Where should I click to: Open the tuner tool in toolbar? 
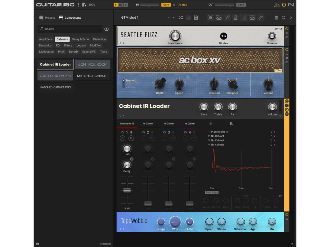click(x=227, y=18)
